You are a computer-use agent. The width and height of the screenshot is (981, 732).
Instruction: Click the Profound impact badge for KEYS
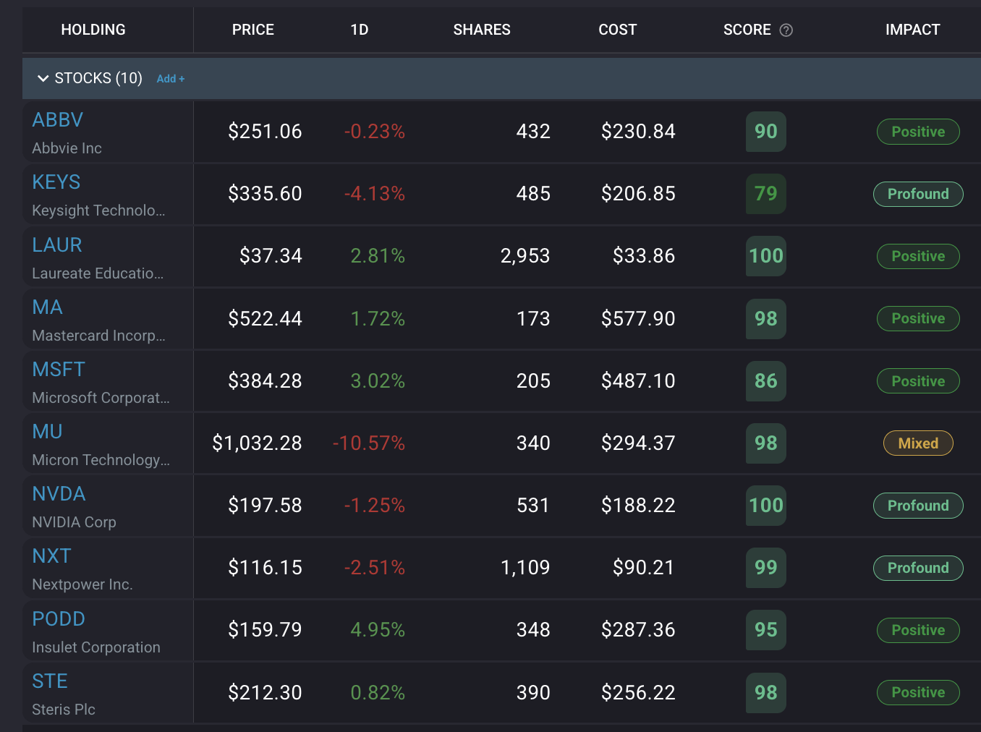point(918,194)
